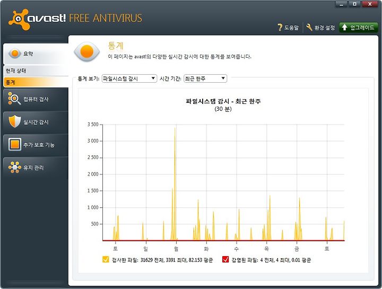
Task: Close the avast! window
Action: pos(370,4)
